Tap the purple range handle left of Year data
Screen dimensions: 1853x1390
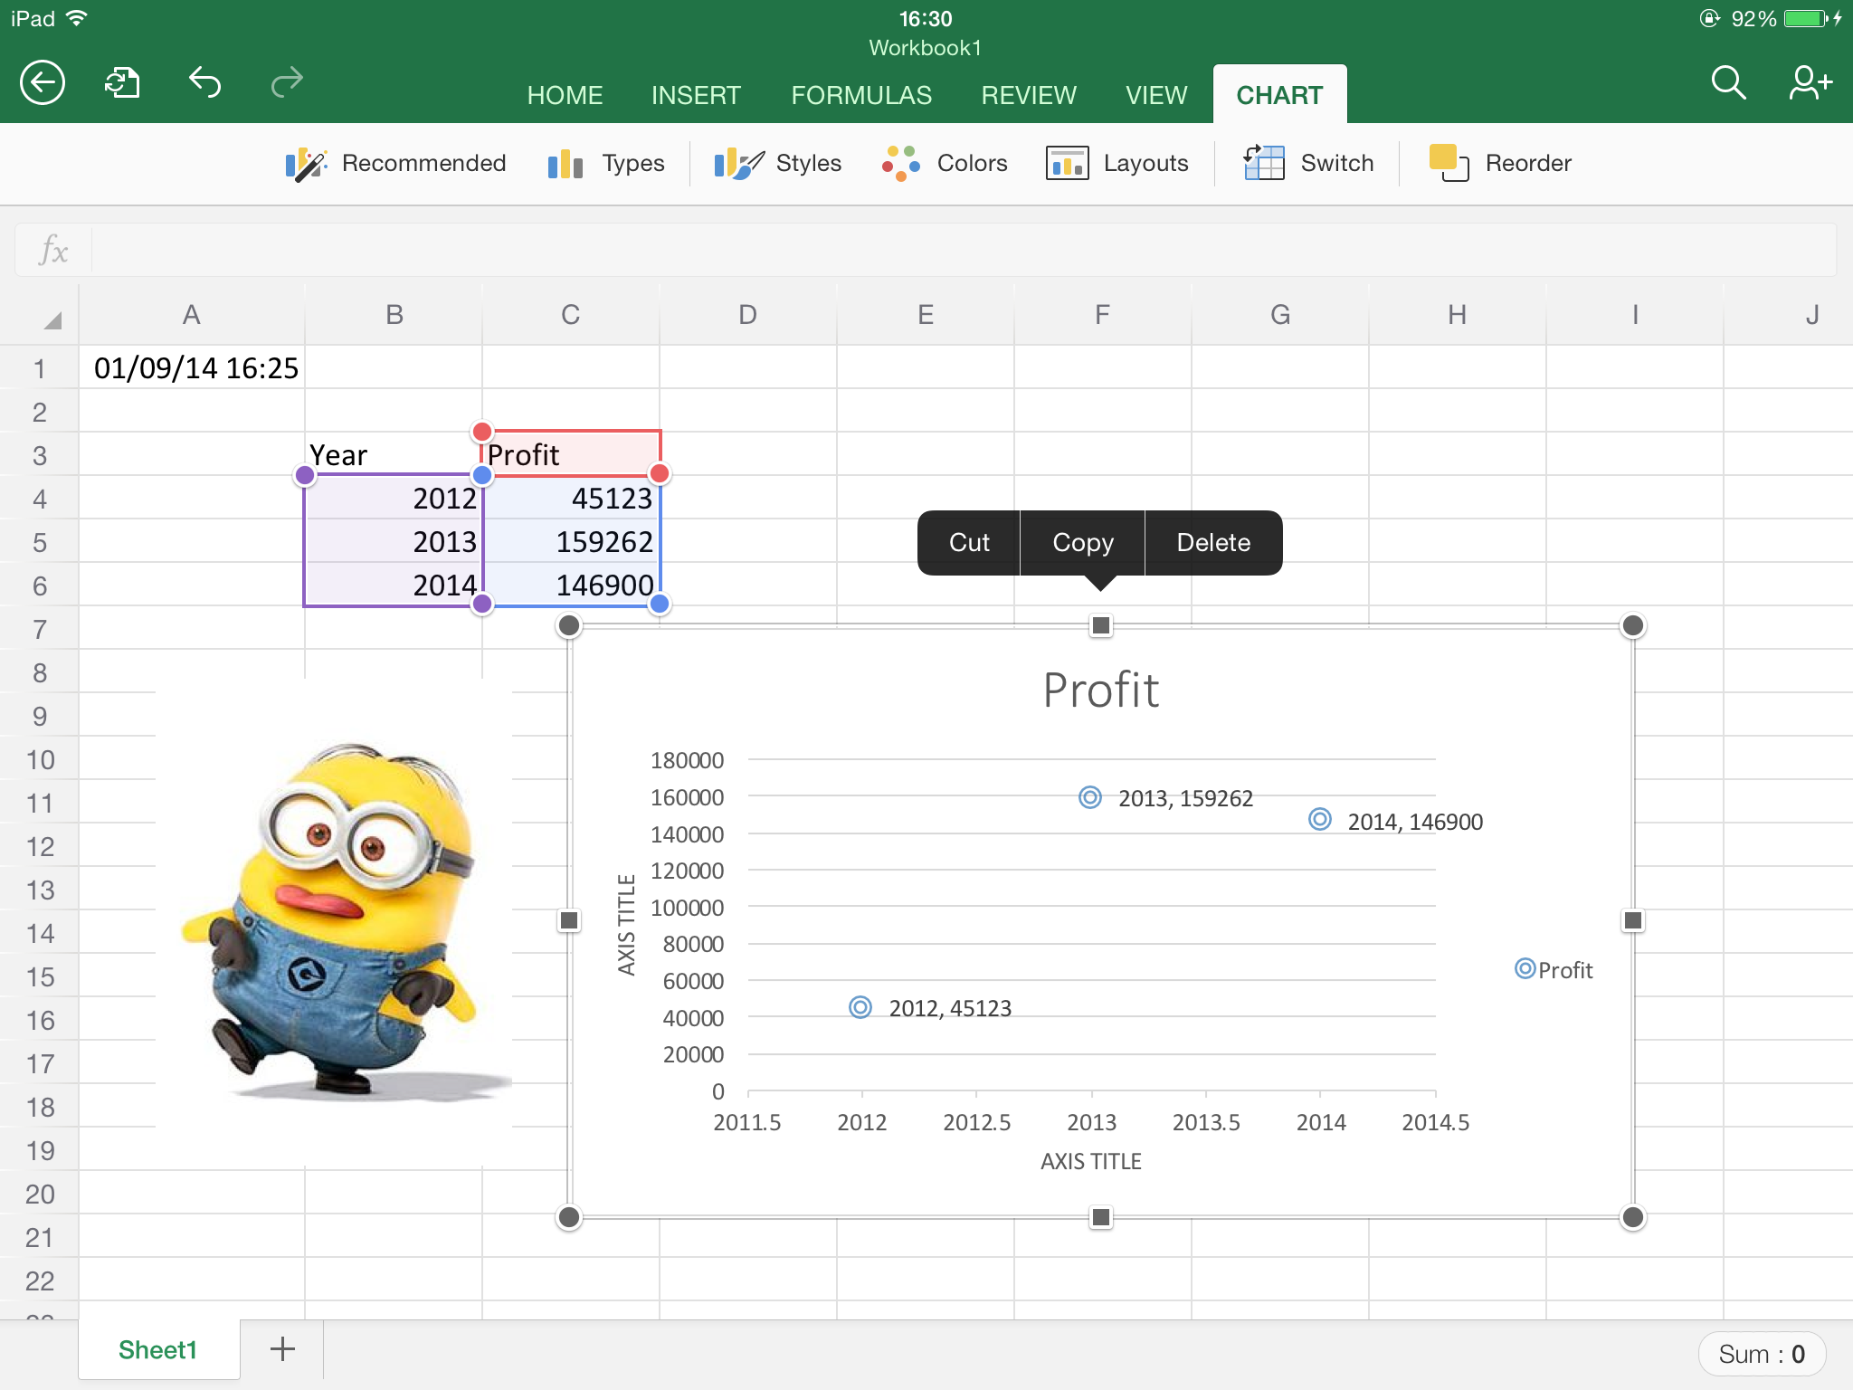click(x=305, y=475)
